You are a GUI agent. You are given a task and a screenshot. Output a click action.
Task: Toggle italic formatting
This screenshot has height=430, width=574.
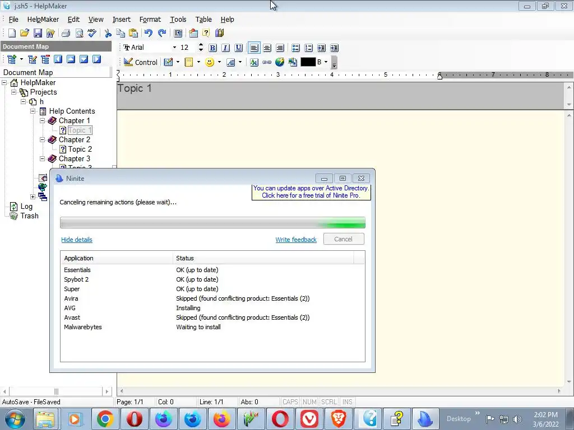pyautogui.click(x=225, y=48)
